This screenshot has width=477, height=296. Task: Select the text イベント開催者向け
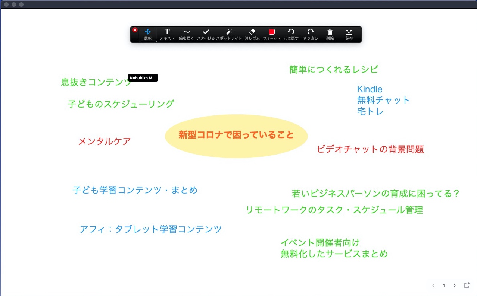320,243
